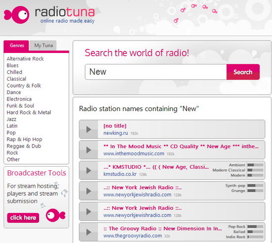Open the newking.ru link

pyautogui.click(x=116, y=133)
